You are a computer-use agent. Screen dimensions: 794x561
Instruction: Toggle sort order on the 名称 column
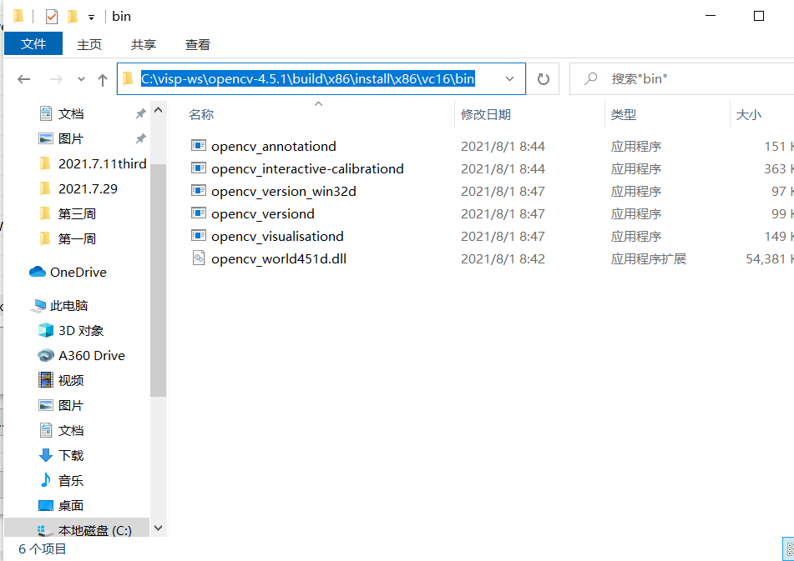(x=201, y=114)
